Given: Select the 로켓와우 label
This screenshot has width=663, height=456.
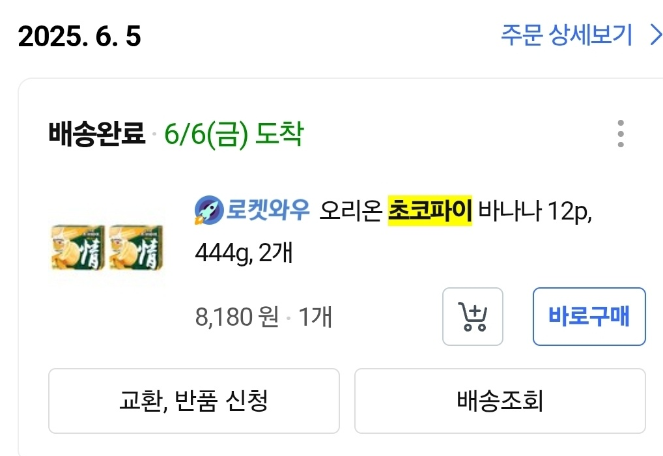Looking at the screenshot, I should [x=268, y=210].
